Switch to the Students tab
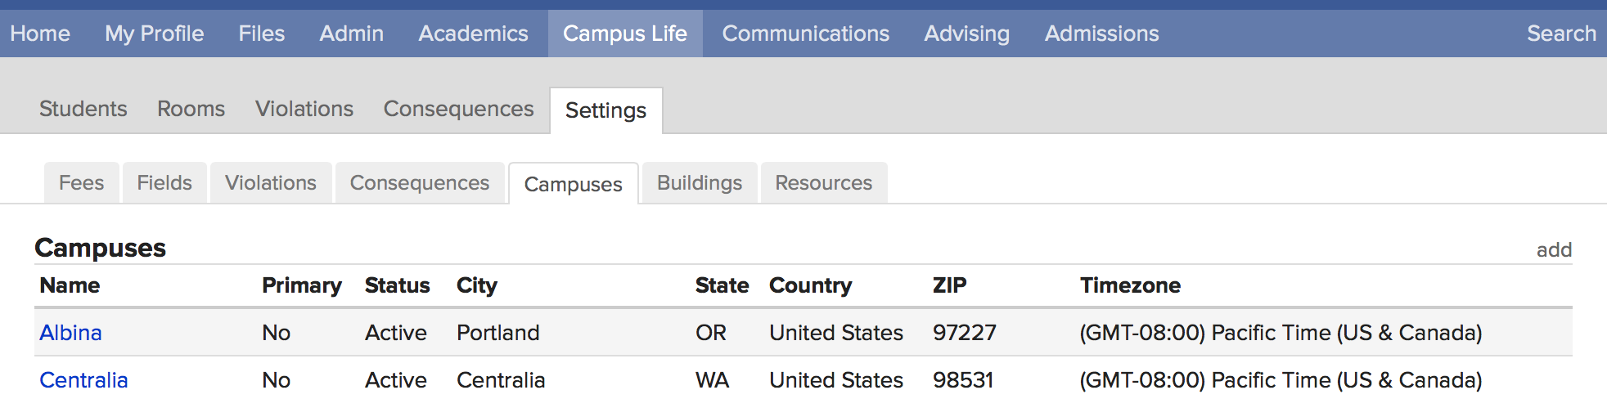 coord(83,109)
